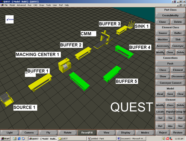Click the Modes button

(145, 133)
